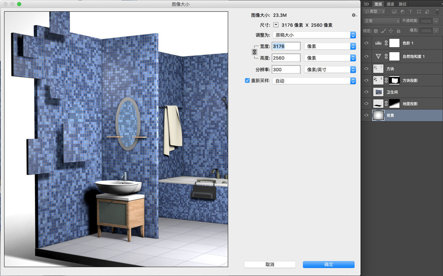The height and width of the screenshot is (276, 443).
Task: Click adjustment layer filter icon
Action: coord(402,12)
